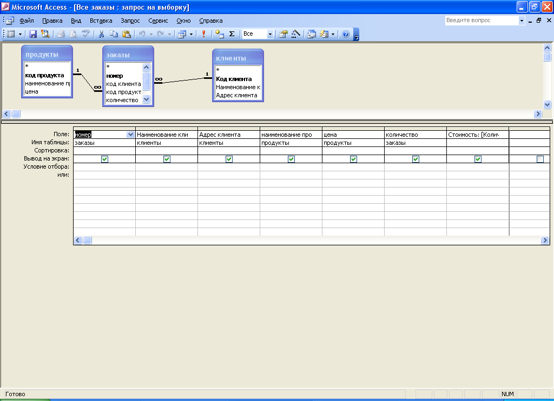Click the View (datasheet) toolbar icon
The height and width of the screenshot is (401, 554).
[x=11, y=34]
